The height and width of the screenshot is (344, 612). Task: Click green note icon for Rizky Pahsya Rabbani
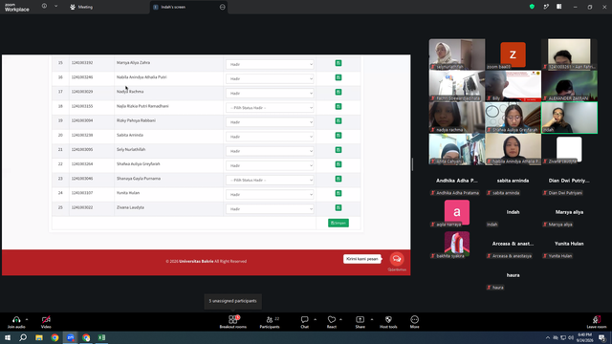point(339,121)
